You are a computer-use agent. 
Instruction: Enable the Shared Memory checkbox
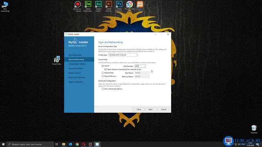point(103,76)
